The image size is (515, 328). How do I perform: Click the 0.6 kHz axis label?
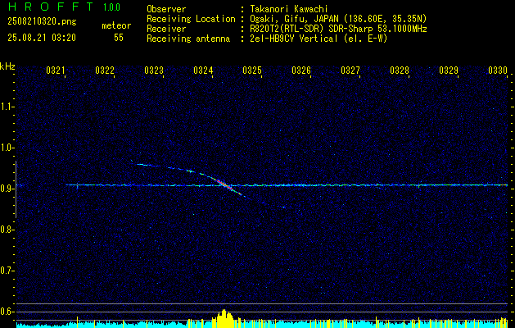7,312
